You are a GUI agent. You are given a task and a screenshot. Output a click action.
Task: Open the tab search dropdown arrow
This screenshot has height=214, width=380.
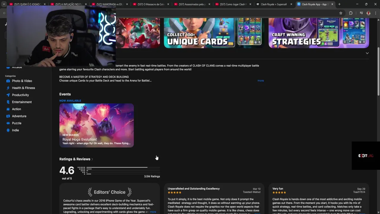point(4,4)
